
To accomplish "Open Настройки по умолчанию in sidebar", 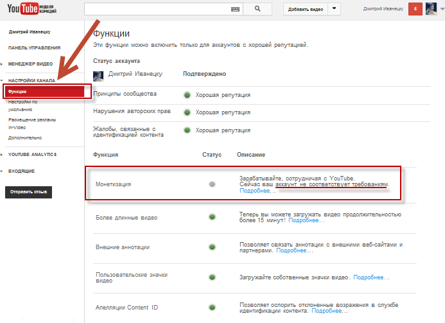I will (22, 105).
